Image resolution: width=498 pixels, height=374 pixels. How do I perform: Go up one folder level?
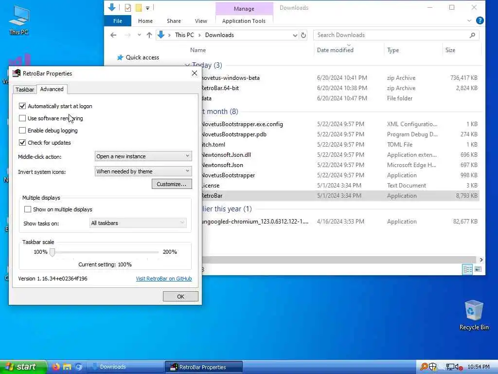(149, 35)
